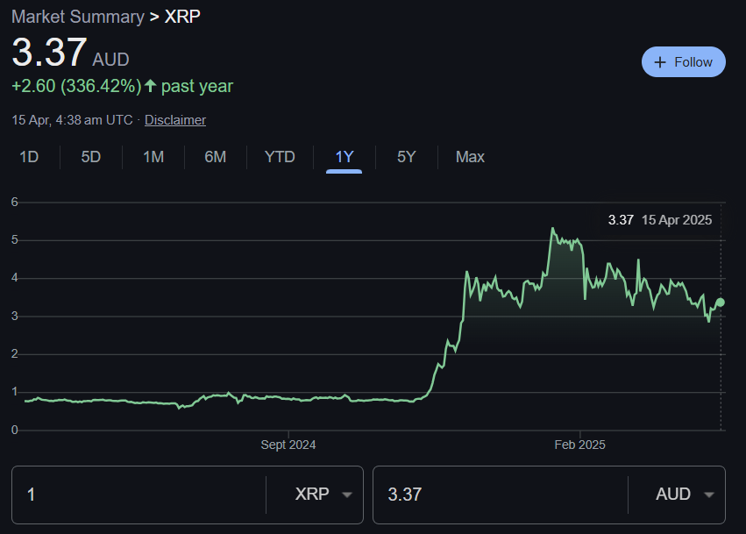Click the 'Feb 2025' axis label
This screenshot has height=534, width=746.
point(580,445)
